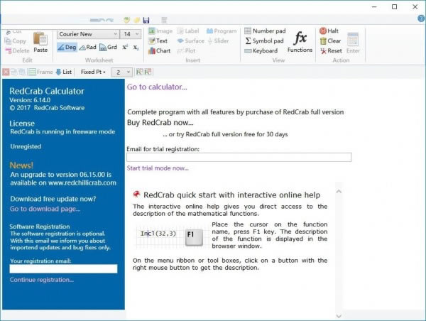The height and width of the screenshot is (321, 426).
Task: Follow the Go to calculator link
Action: (157, 87)
